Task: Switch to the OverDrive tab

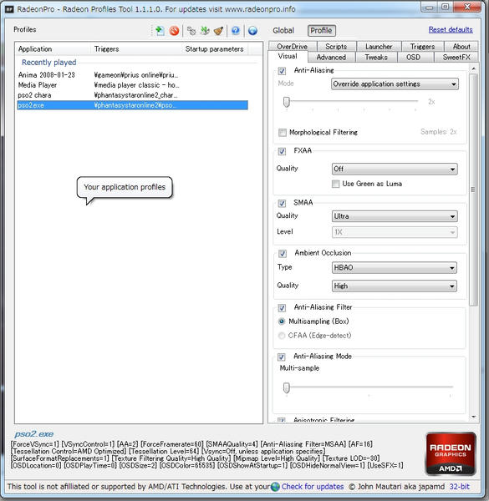Action: [293, 47]
